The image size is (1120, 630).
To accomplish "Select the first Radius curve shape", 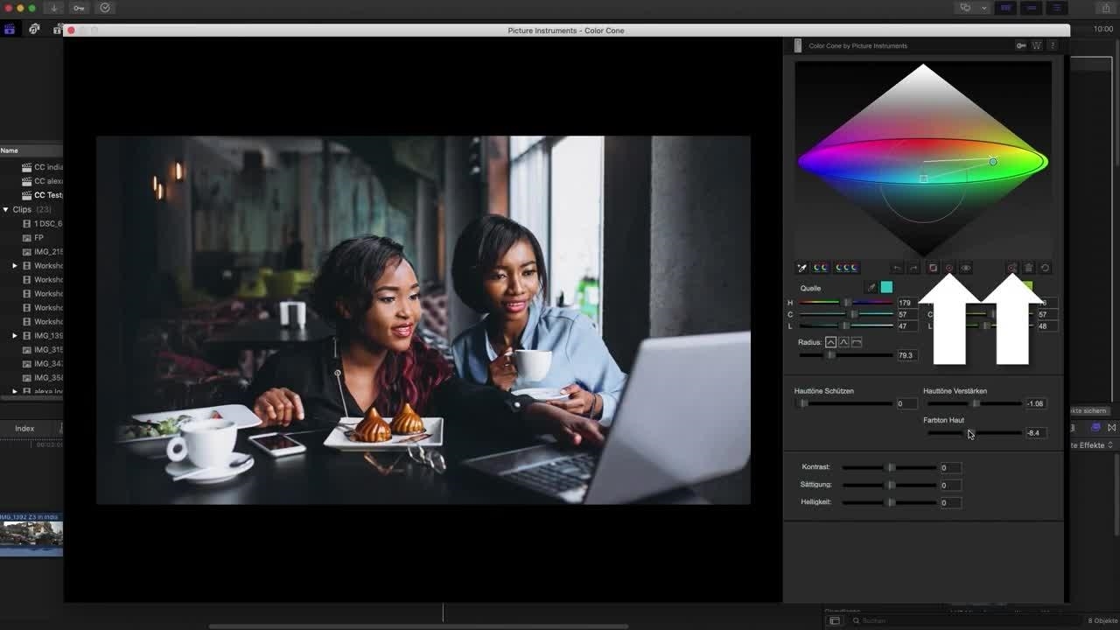I will pos(830,342).
